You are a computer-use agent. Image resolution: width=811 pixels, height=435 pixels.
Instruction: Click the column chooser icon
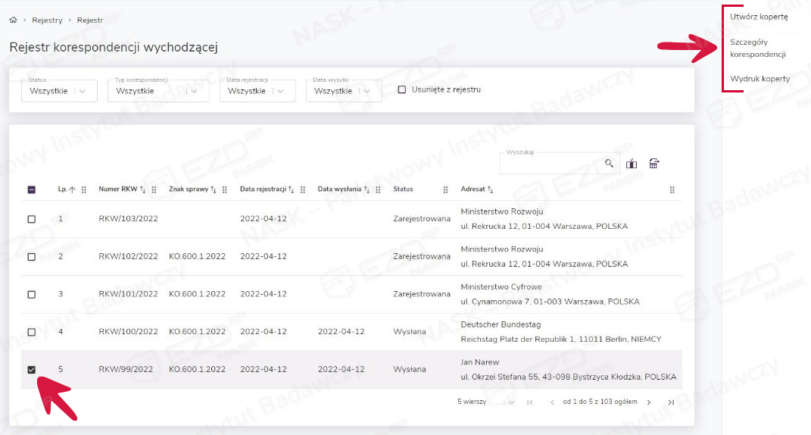click(x=632, y=164)
